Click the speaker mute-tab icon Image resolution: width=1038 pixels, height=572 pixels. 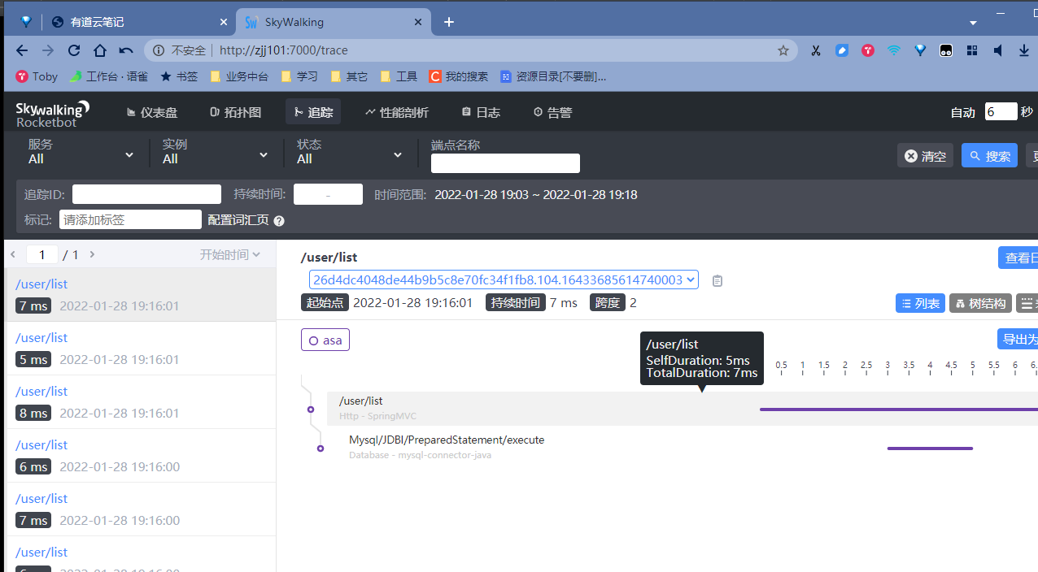click(998, 50)
